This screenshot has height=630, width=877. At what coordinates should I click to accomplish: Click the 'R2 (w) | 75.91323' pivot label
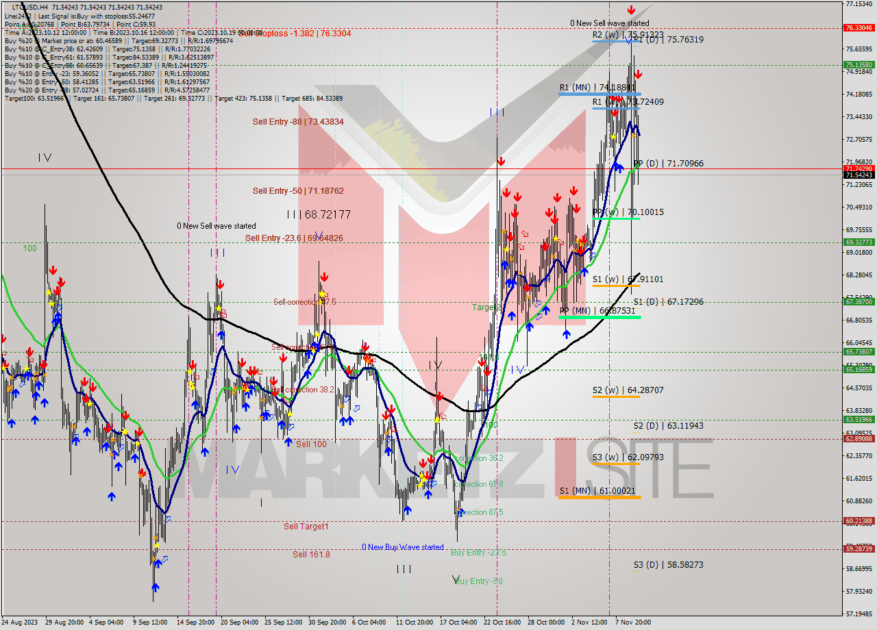tap(628, 34)
